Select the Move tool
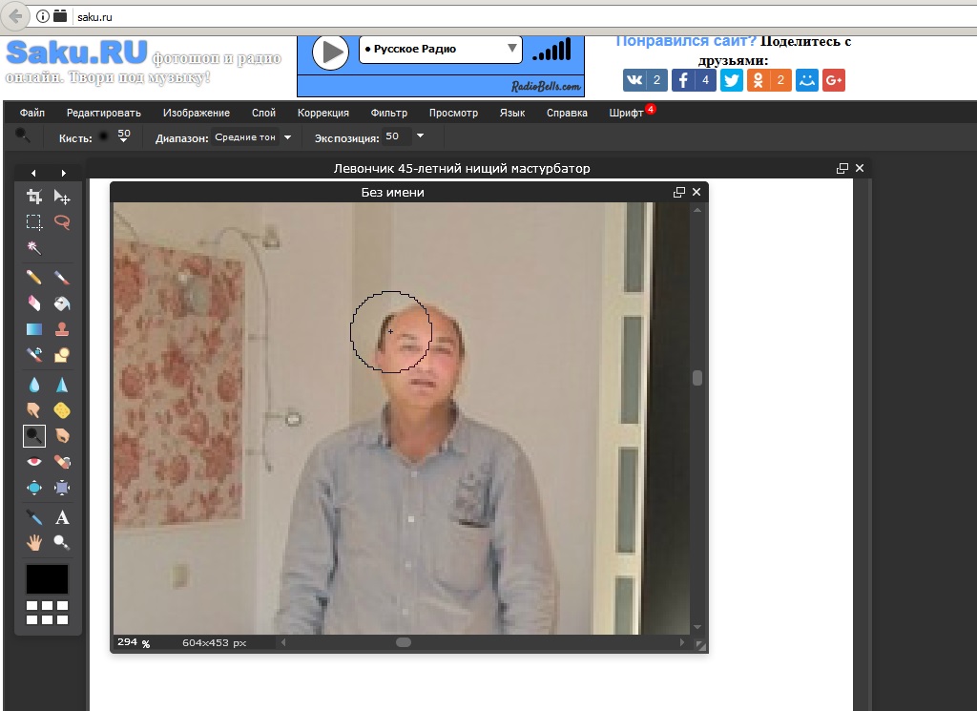 pos(62,197)
